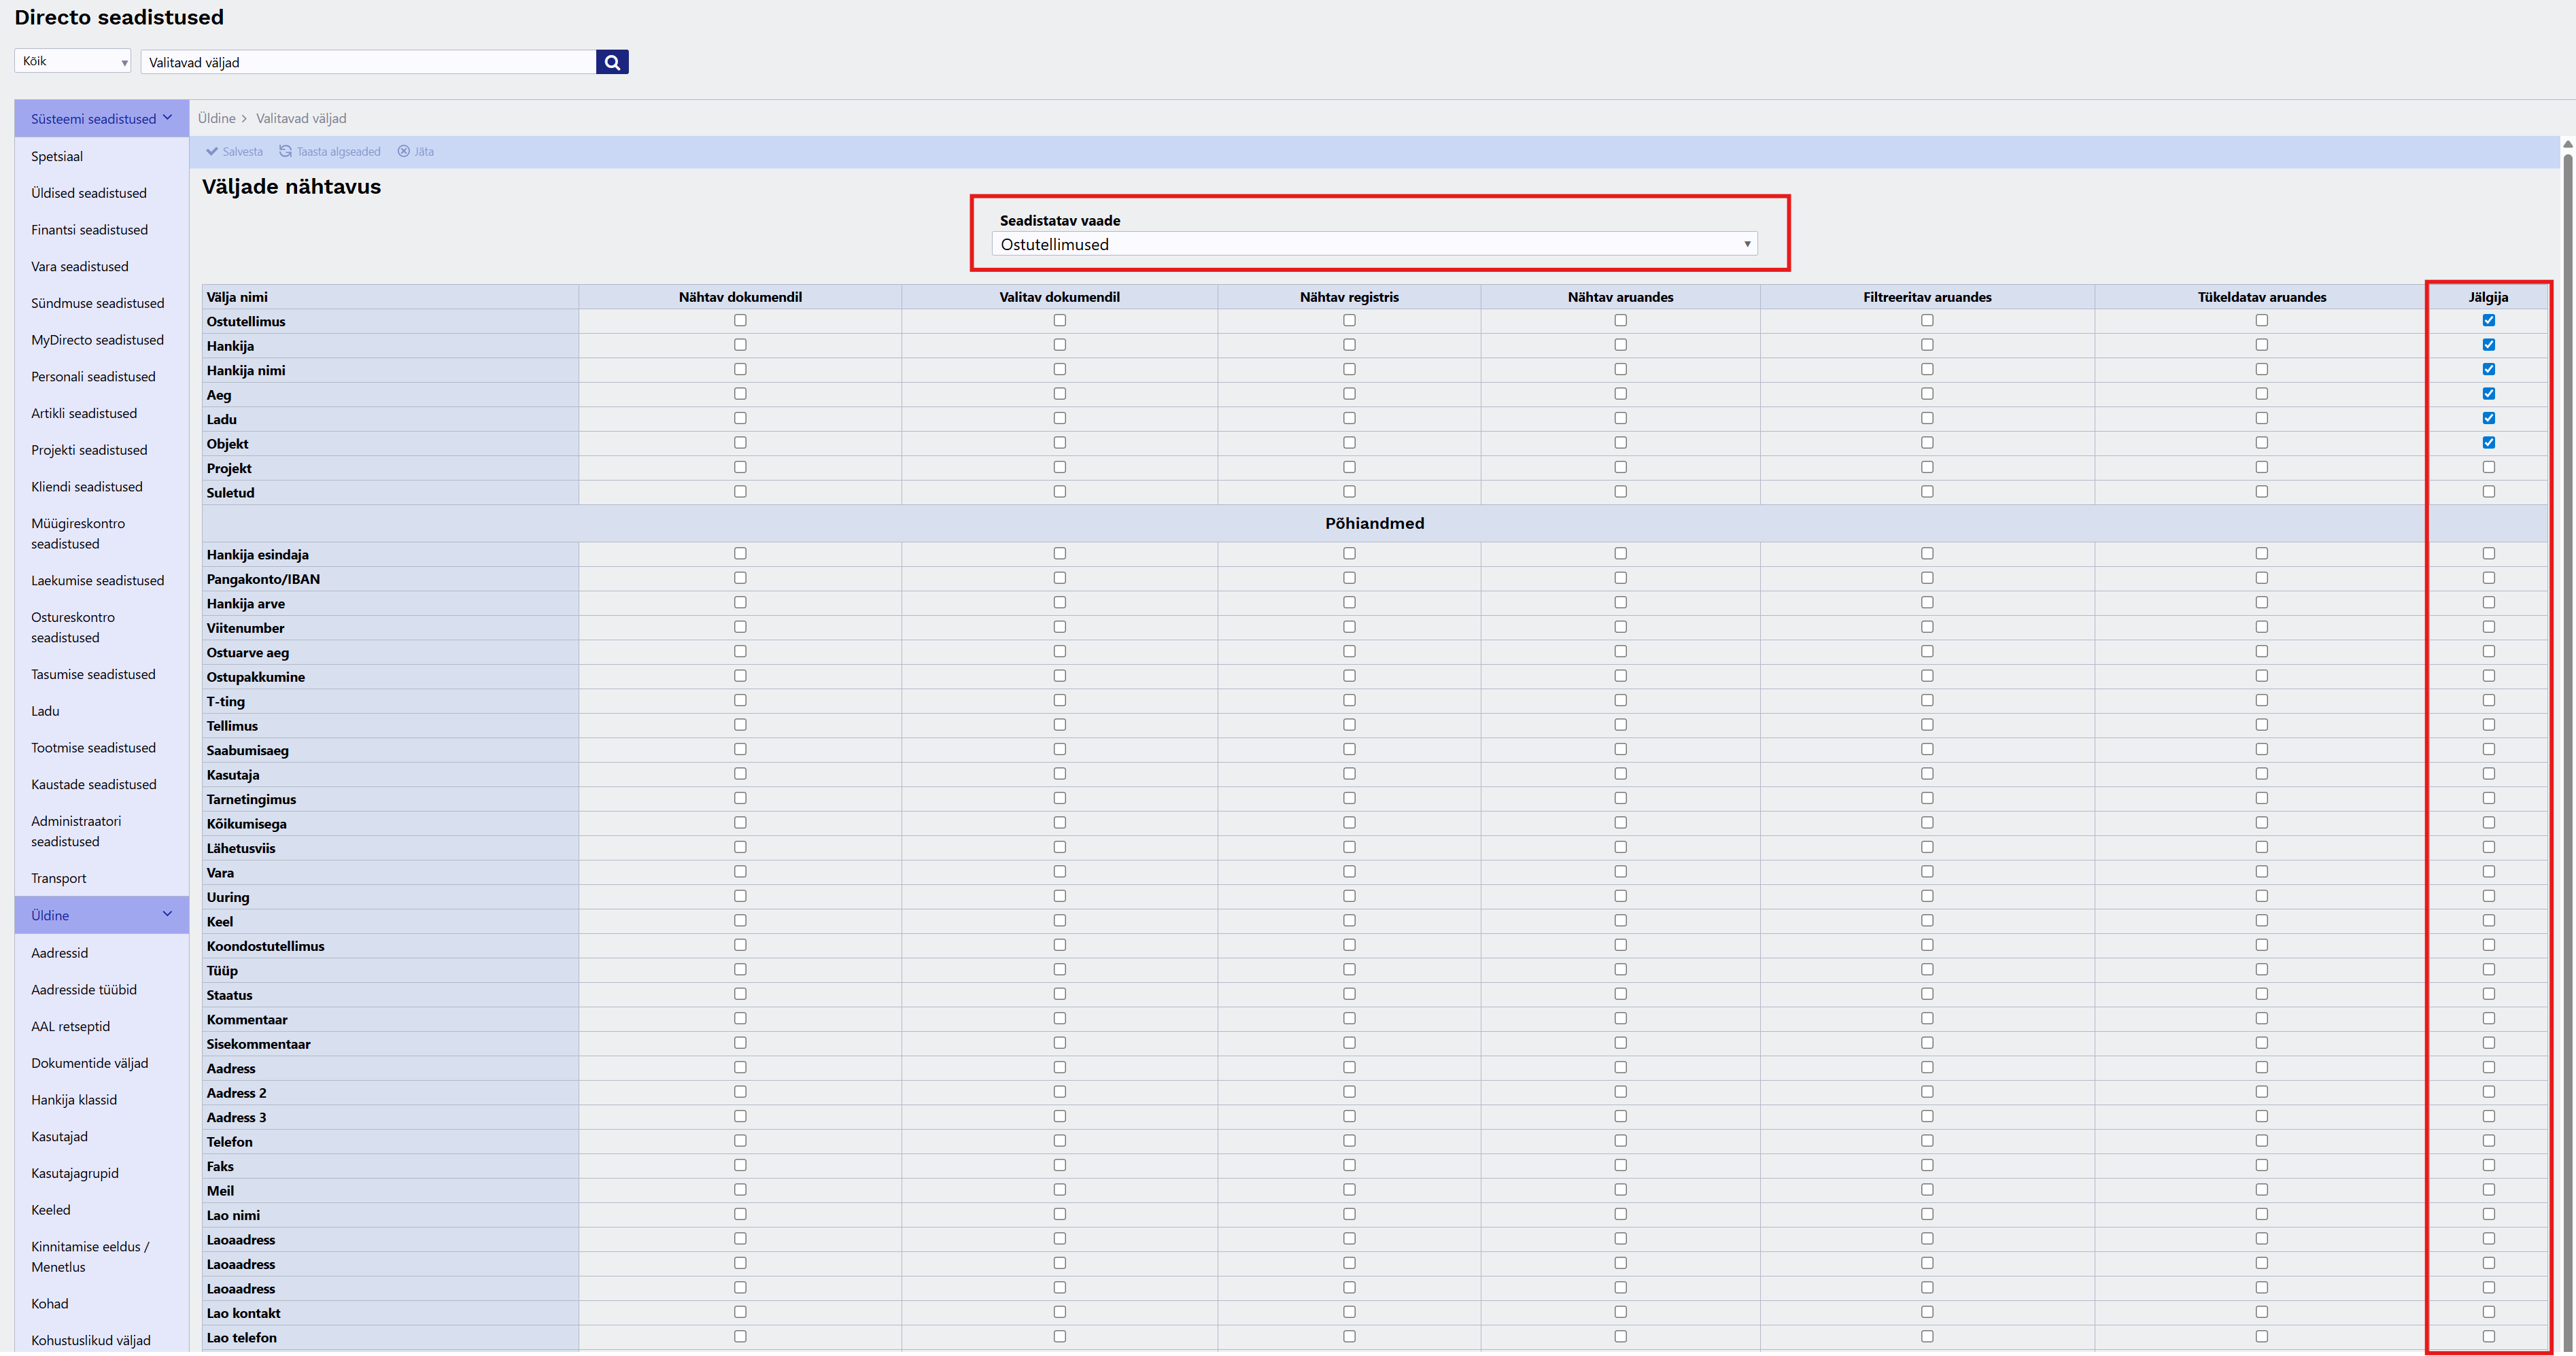Check Valitav dokumendil for Viitenumber
This screenshot has height=1356, width=2576.
click(1059, 627)
